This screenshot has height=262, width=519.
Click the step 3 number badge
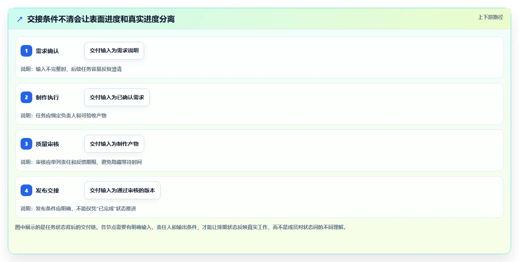[26, 144]
